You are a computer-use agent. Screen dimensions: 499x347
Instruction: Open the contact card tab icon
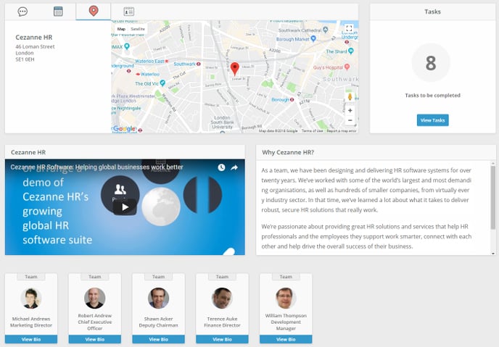click(129, 12)
